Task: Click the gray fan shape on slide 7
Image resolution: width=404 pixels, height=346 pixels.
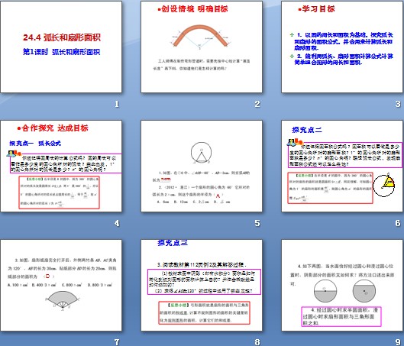Action: point(63,299)
